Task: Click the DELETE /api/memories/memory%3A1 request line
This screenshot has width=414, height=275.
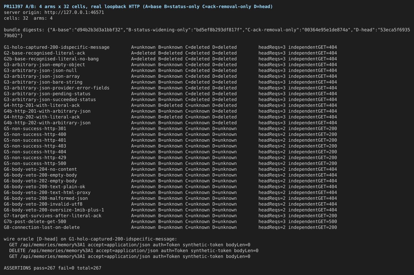Action: [134, 250]
